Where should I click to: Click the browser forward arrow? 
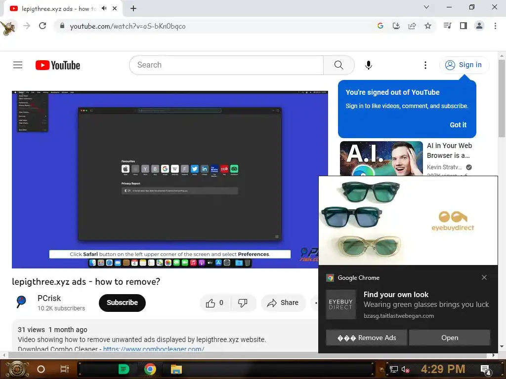27,26
